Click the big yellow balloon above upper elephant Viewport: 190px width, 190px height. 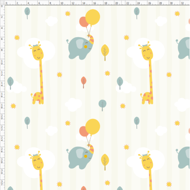(x=93, y=17)
